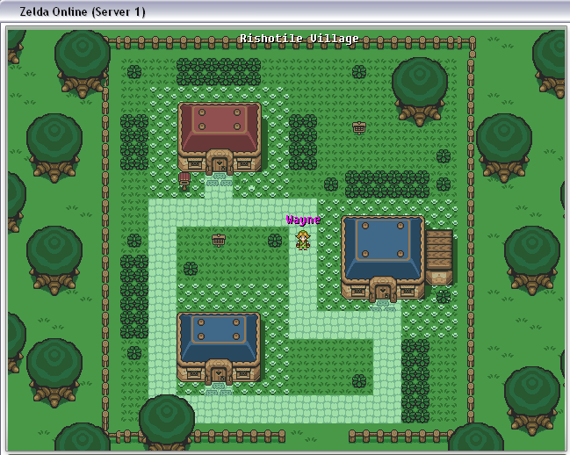Click the tree in the top-left corner by the fence
The image size is (570, 455).
point(82,58)
